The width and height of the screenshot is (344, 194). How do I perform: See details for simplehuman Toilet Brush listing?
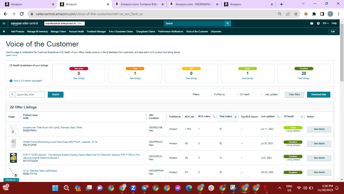319,129
